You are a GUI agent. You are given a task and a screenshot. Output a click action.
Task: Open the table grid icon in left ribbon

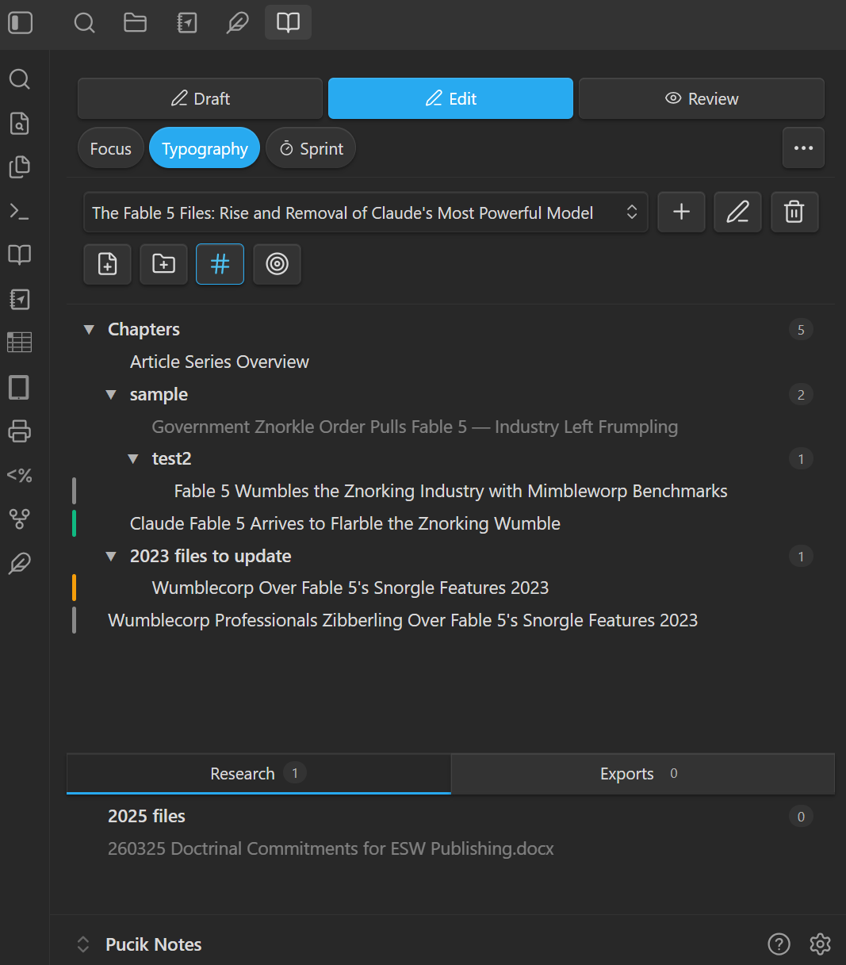point(19,343)
